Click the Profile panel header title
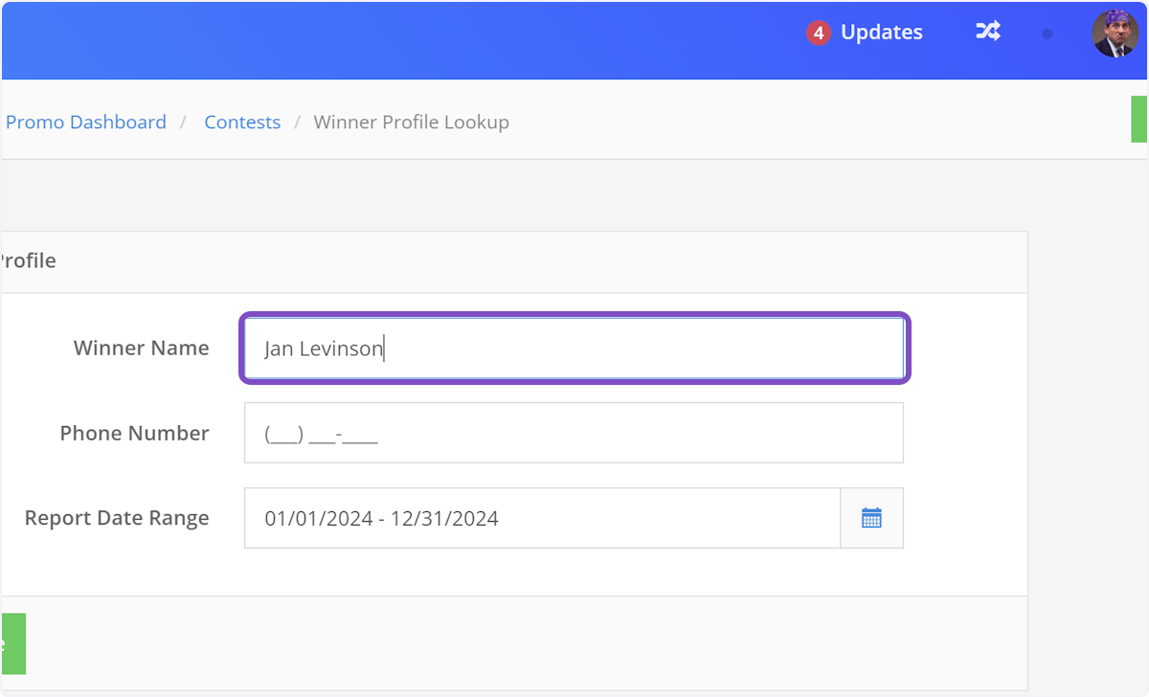 click(27, 261)
